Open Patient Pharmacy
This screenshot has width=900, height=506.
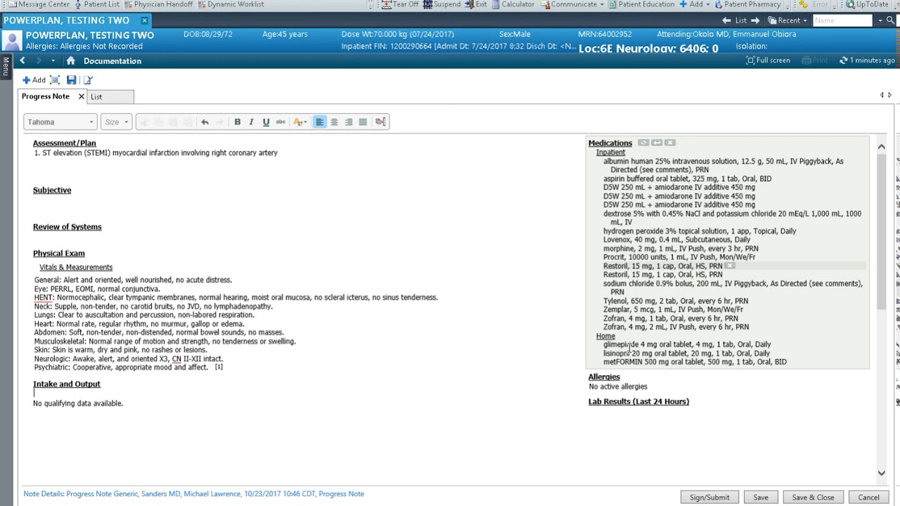(x=748, y=4)
